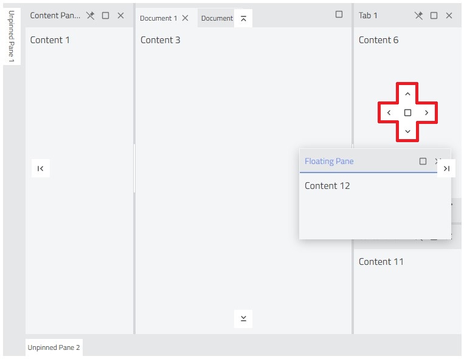Show the Unpinned Pane 1 side tab

tap(12, 36)
